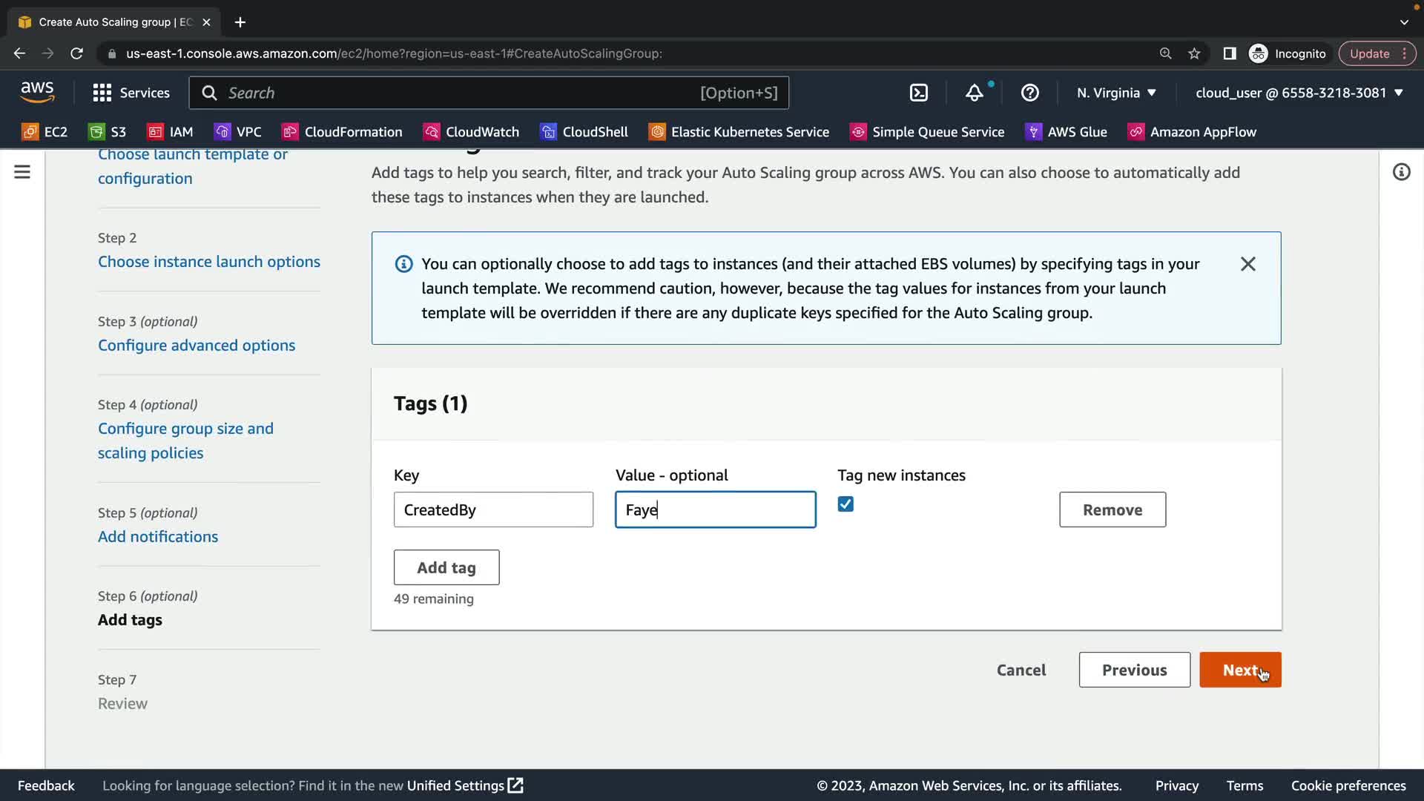
Task: Expand the cloud_user account dropdown
Action: 1299,93
